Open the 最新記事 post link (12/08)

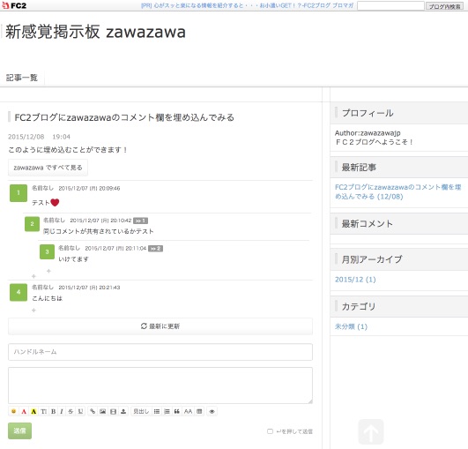pyautogui.click(x=398, y=191)
